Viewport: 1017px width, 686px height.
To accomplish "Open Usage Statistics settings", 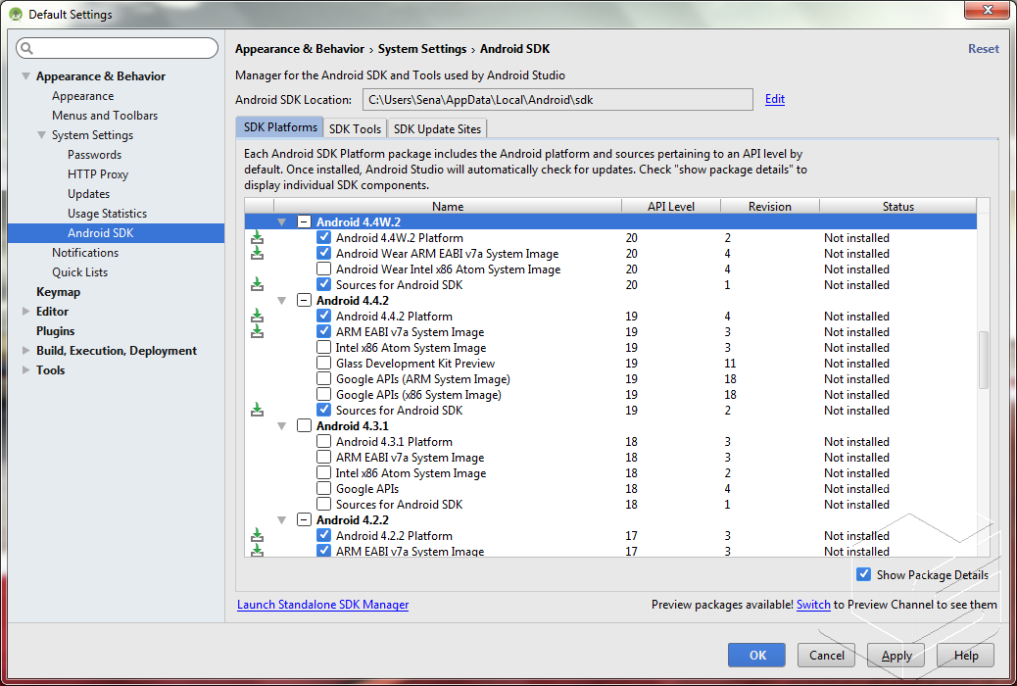I will 107,213.
